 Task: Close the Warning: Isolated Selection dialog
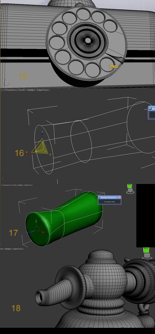[x=120, y=198]
